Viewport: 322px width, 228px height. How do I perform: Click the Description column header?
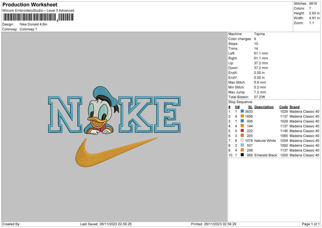click(x=264, y=106)
